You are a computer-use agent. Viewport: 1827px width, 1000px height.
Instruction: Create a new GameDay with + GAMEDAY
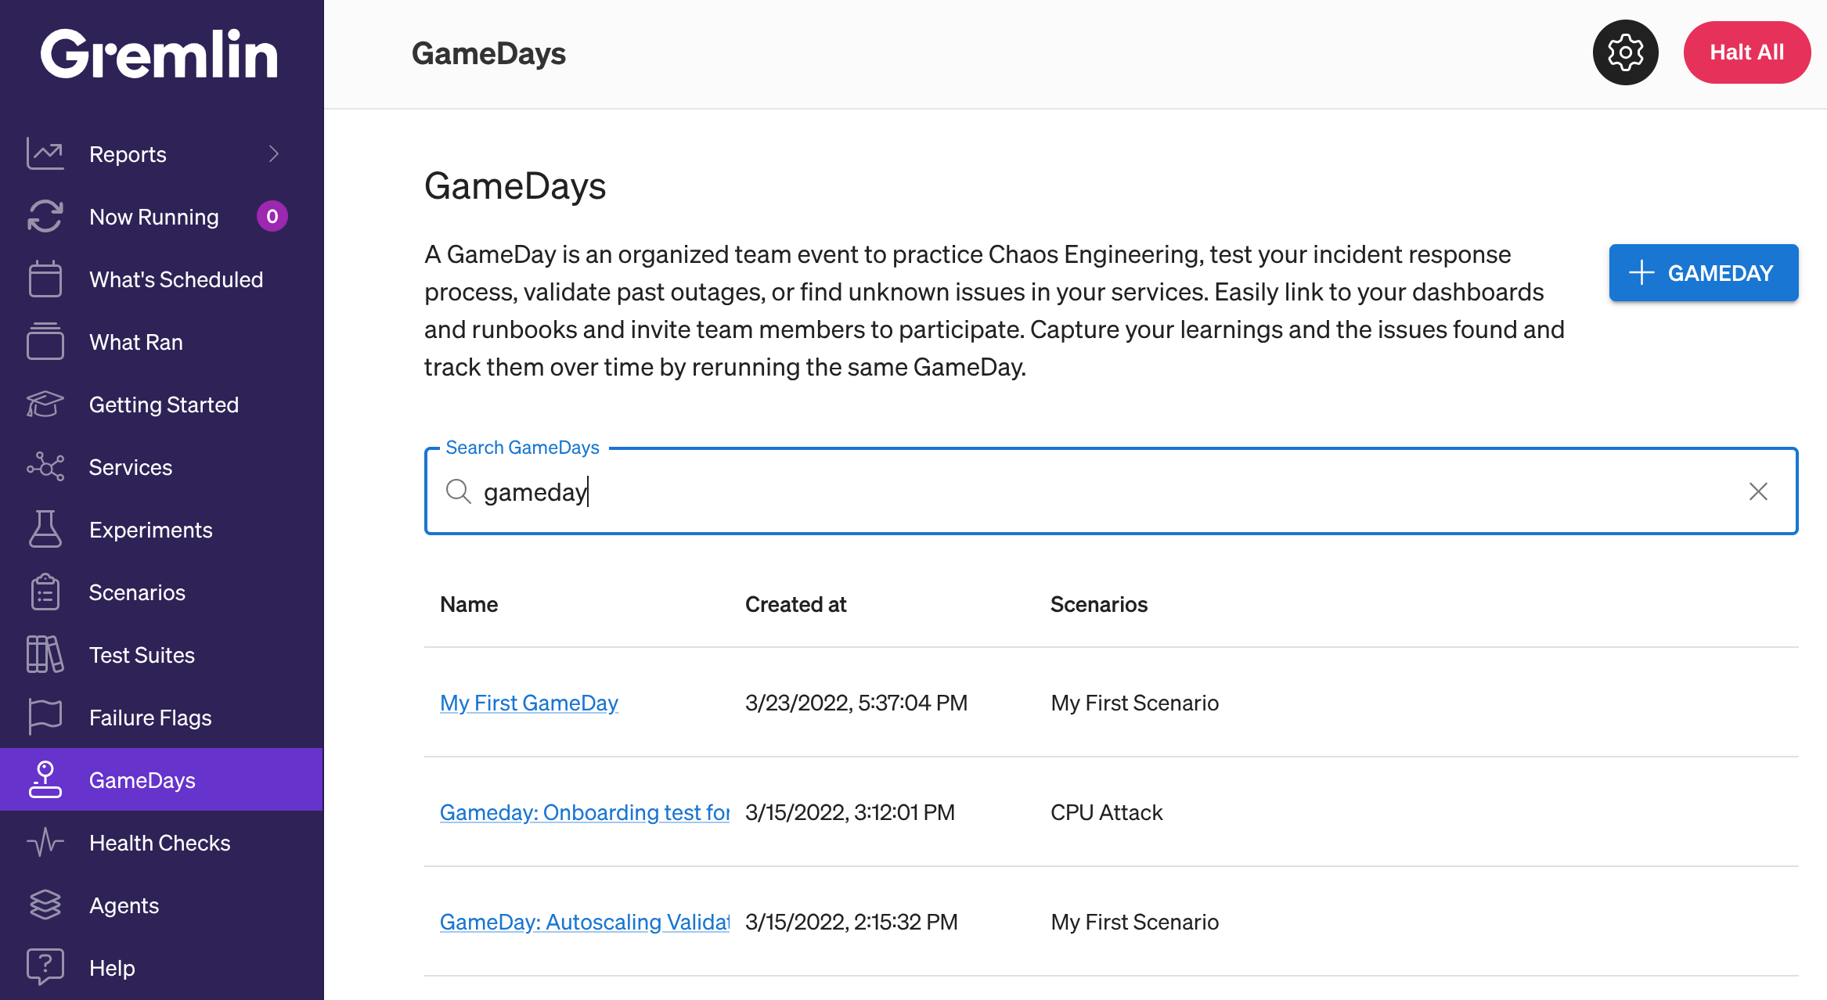(x=1703, y=273)
